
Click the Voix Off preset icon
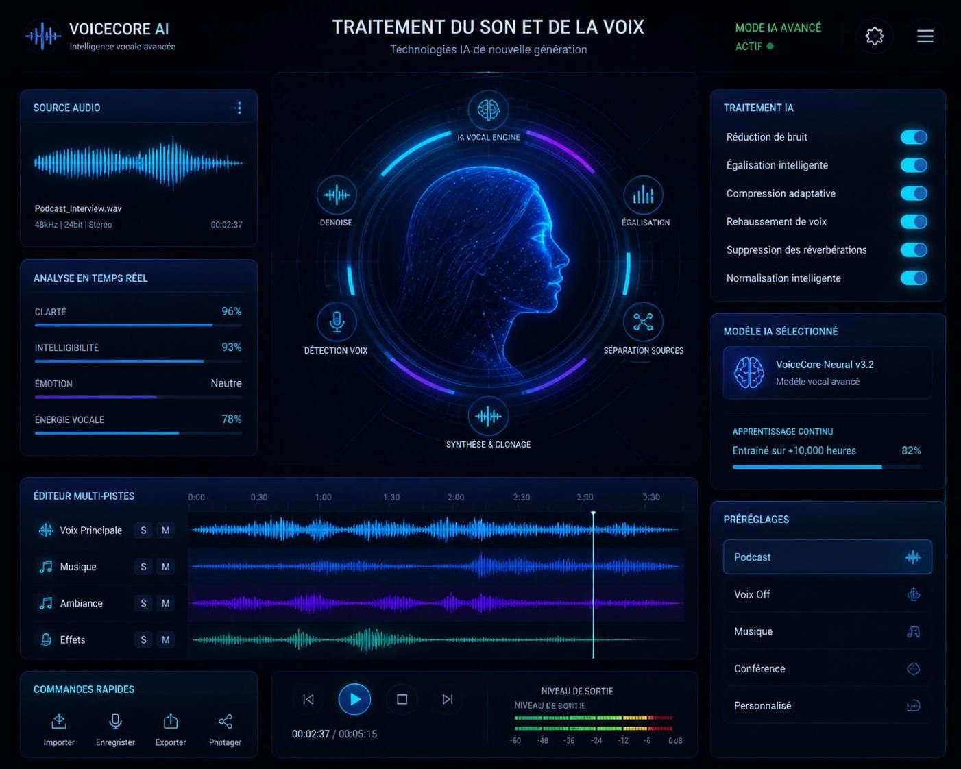click(913, 594)
